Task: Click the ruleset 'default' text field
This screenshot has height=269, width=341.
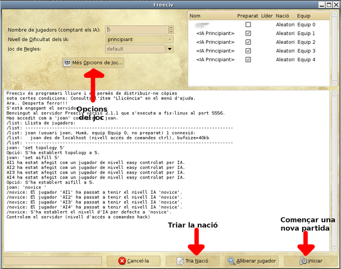Action: (135, 49)
